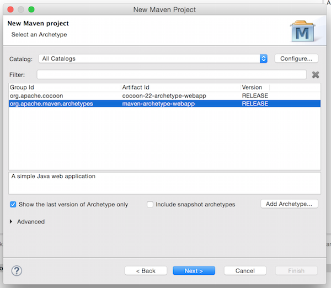Proceed with the Next > button
The height and width of the screenshot is (288, 331).
pos(194,271)
